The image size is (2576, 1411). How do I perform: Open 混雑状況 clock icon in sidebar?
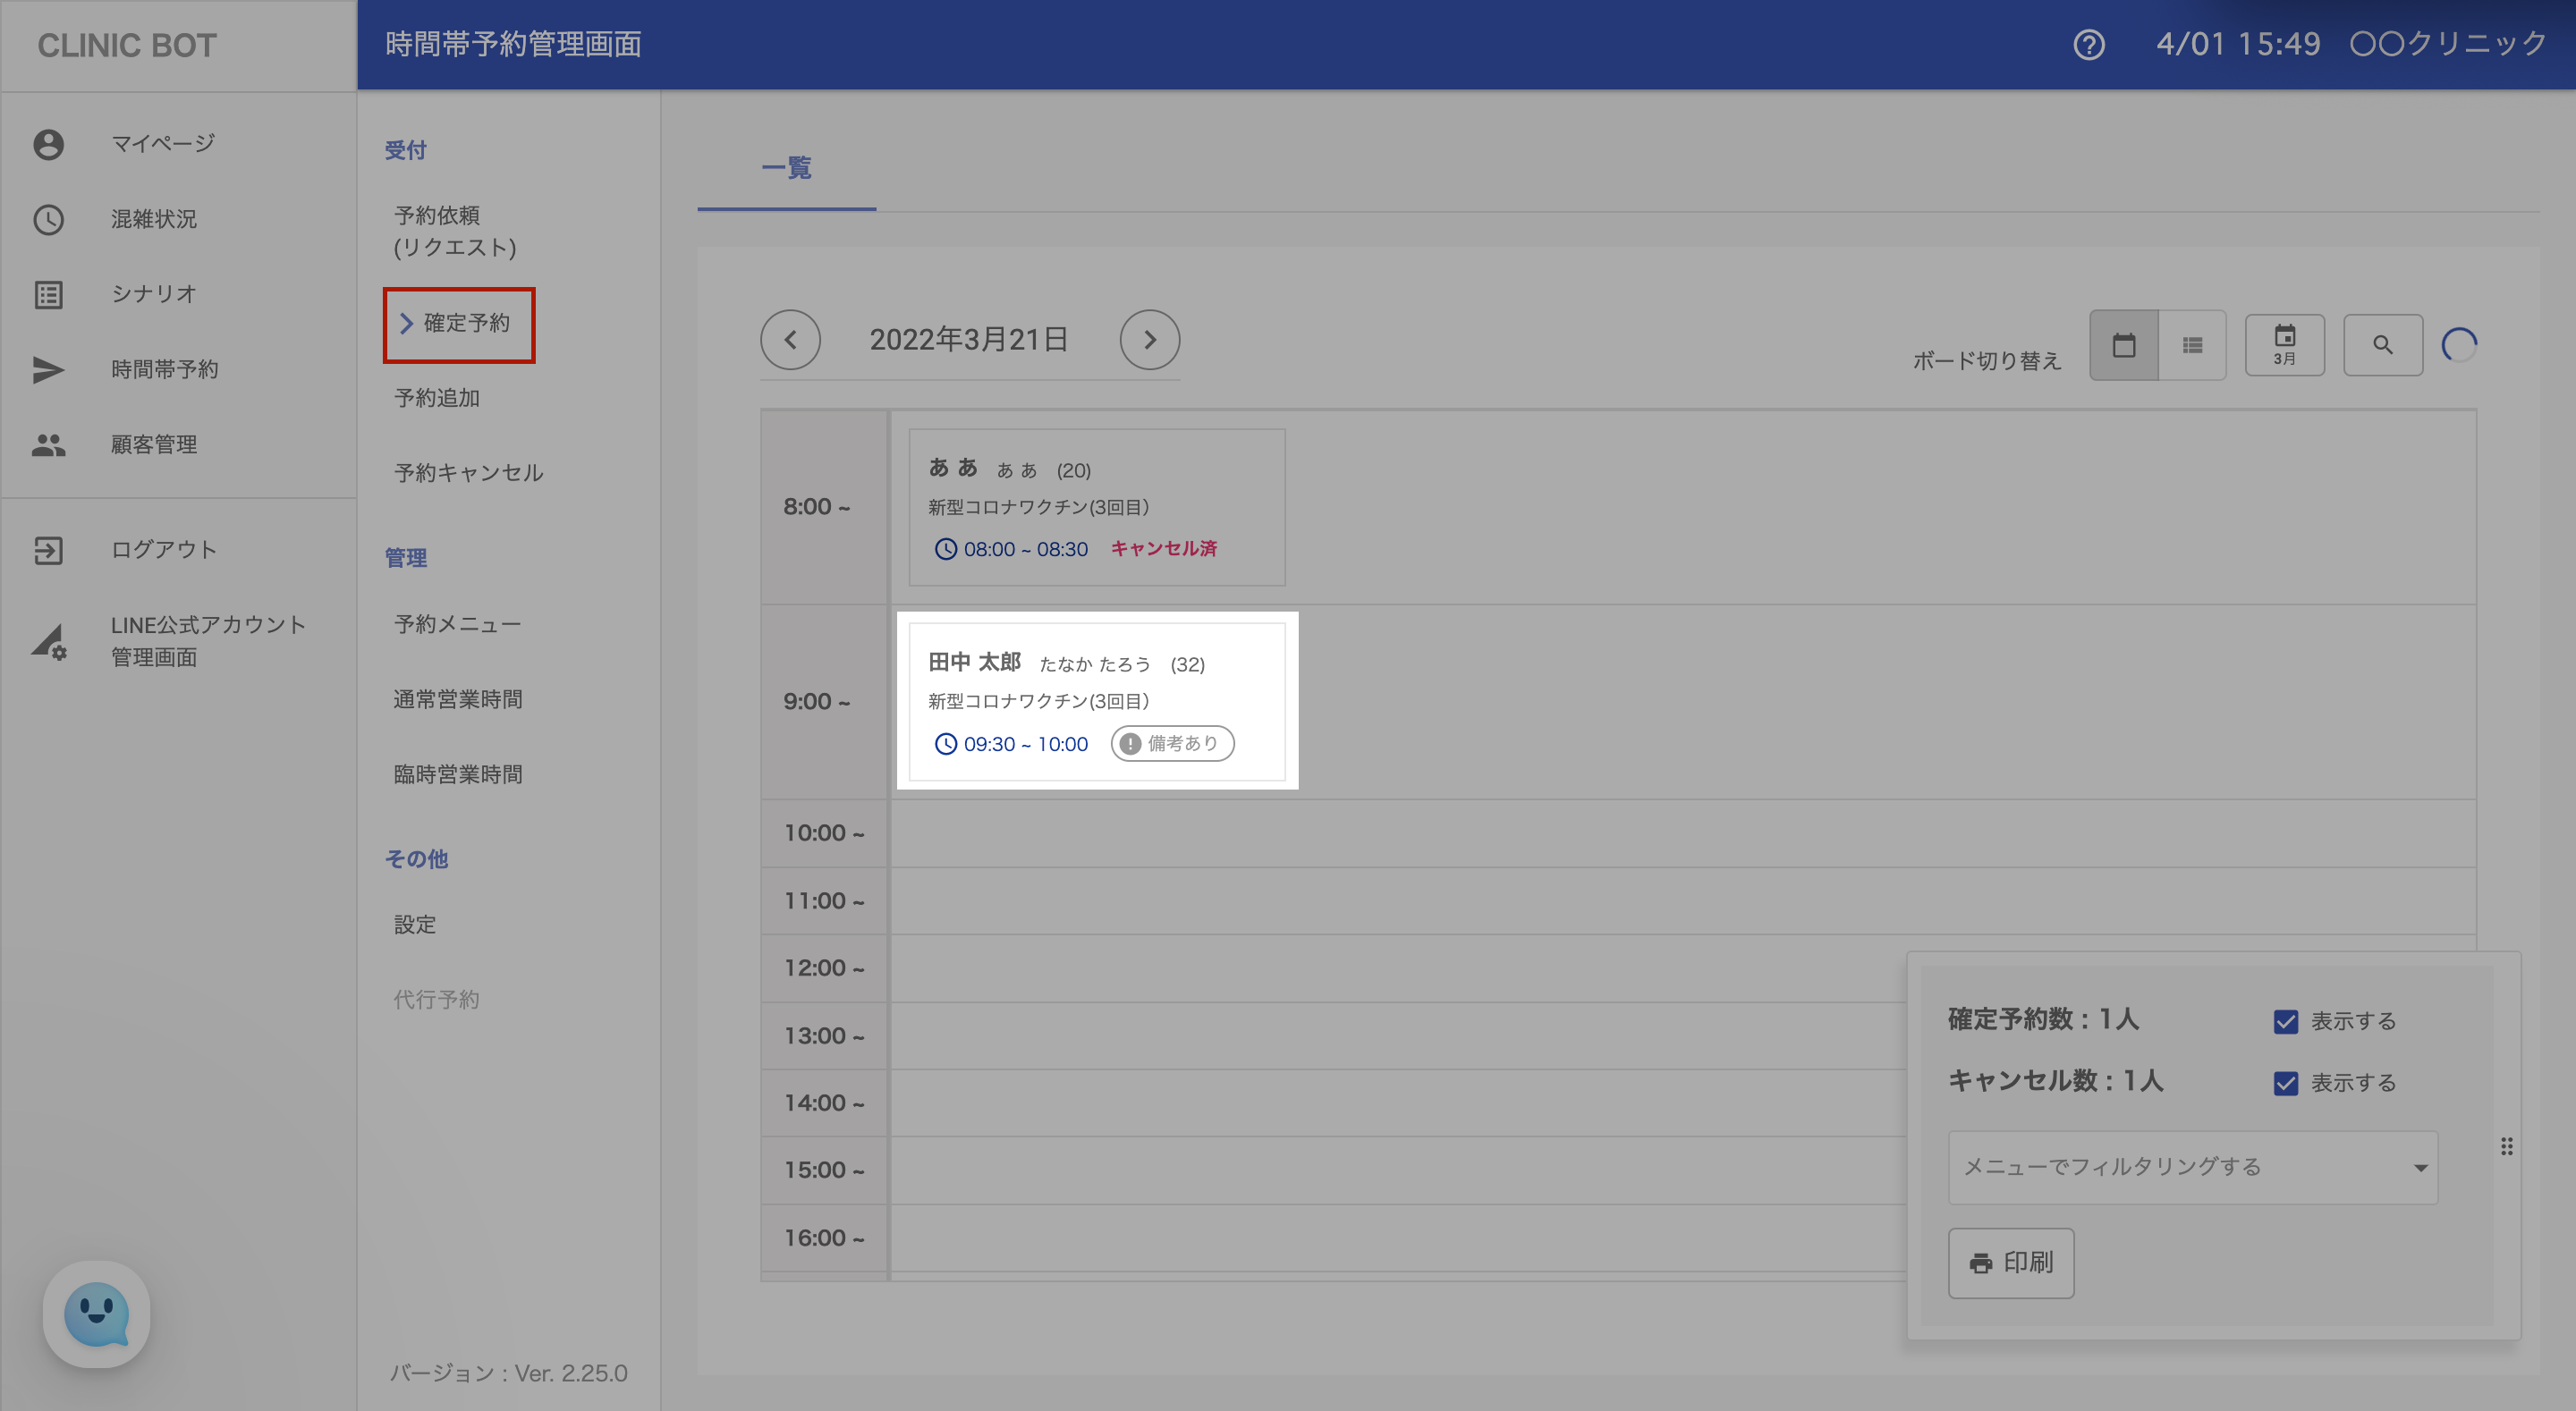48,219
